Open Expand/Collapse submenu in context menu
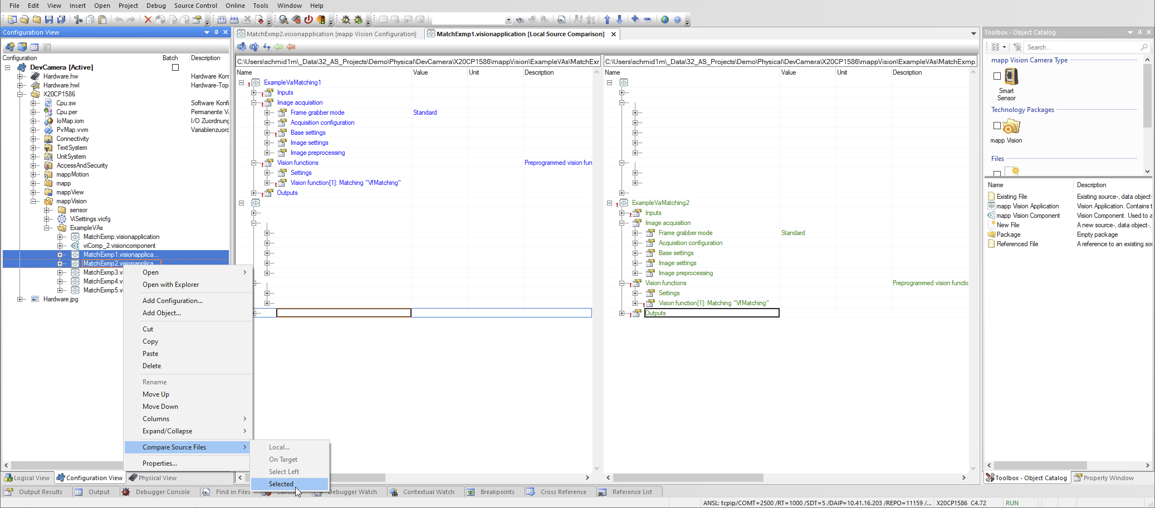Viewport: 1155px width, 508px height. pos(188,431)
